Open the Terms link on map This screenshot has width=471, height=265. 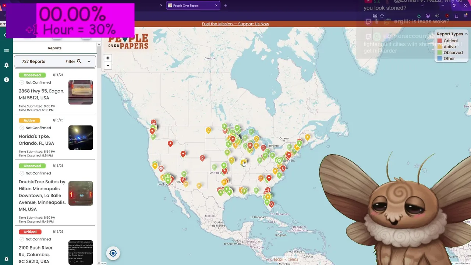coord(293,259)
